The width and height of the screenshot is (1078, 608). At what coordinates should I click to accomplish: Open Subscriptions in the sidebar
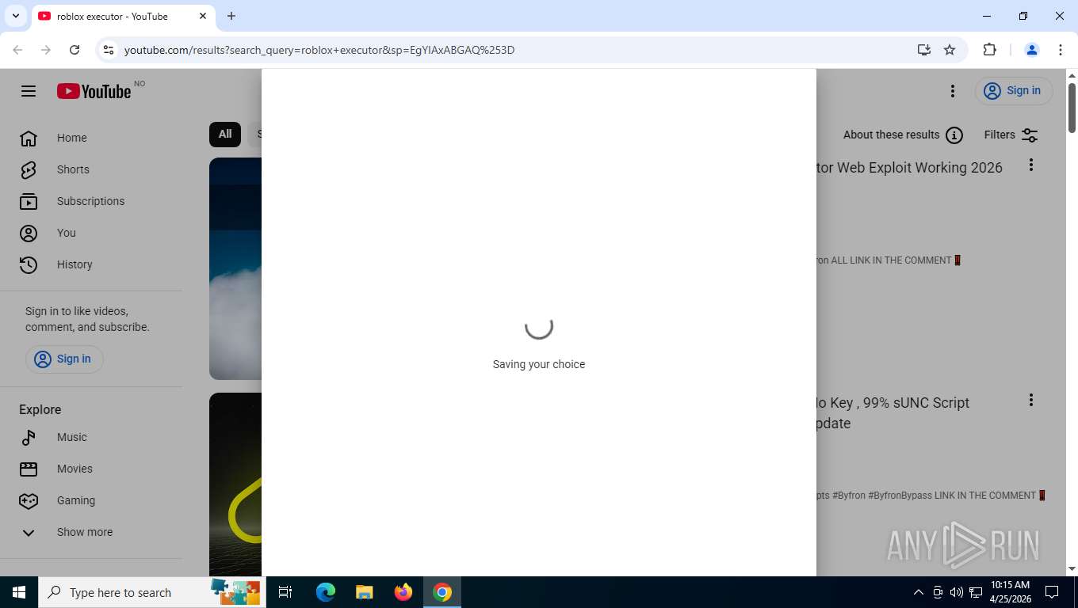click(x=90, y=201)
